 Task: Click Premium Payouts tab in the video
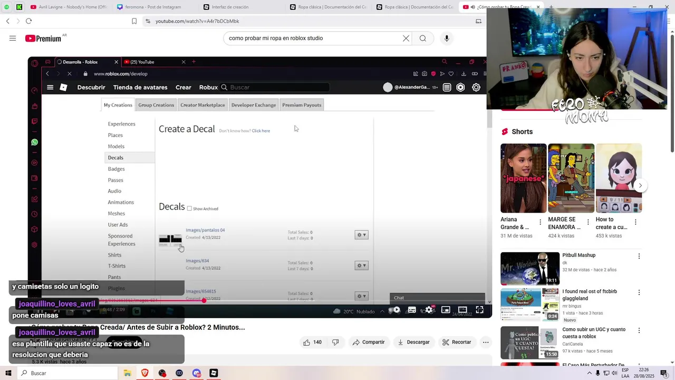point(302,105)
